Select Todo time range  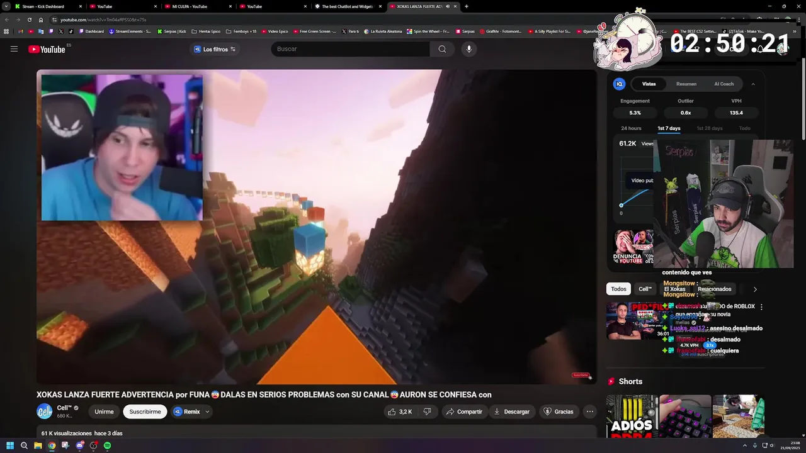coord(744,128)
